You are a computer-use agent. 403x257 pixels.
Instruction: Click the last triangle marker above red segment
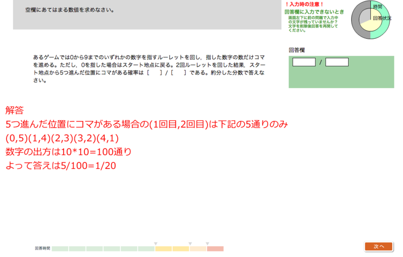pyautogui.click(x=207, y=243)
